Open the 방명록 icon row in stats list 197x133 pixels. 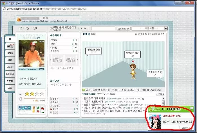point(64,99)
